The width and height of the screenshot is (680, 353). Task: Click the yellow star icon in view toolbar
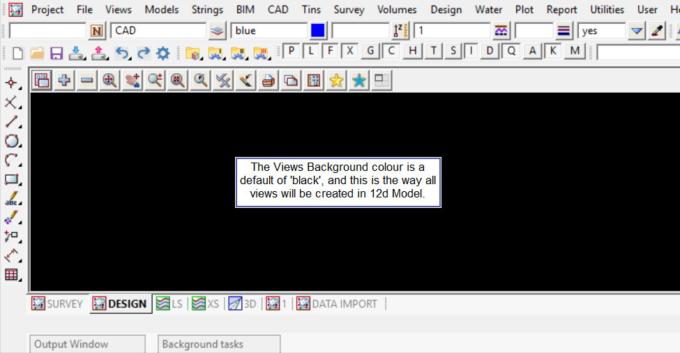(x=336, y=81)
